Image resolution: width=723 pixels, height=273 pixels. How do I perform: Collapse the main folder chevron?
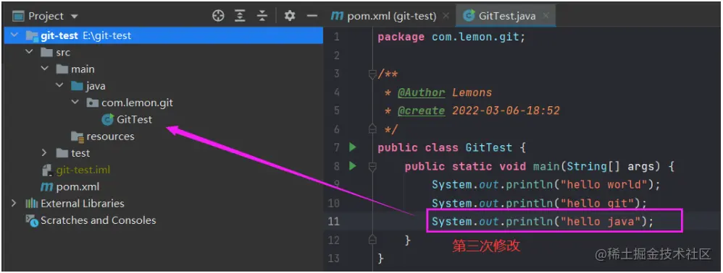pyautogui.click(x=45, y=69)
